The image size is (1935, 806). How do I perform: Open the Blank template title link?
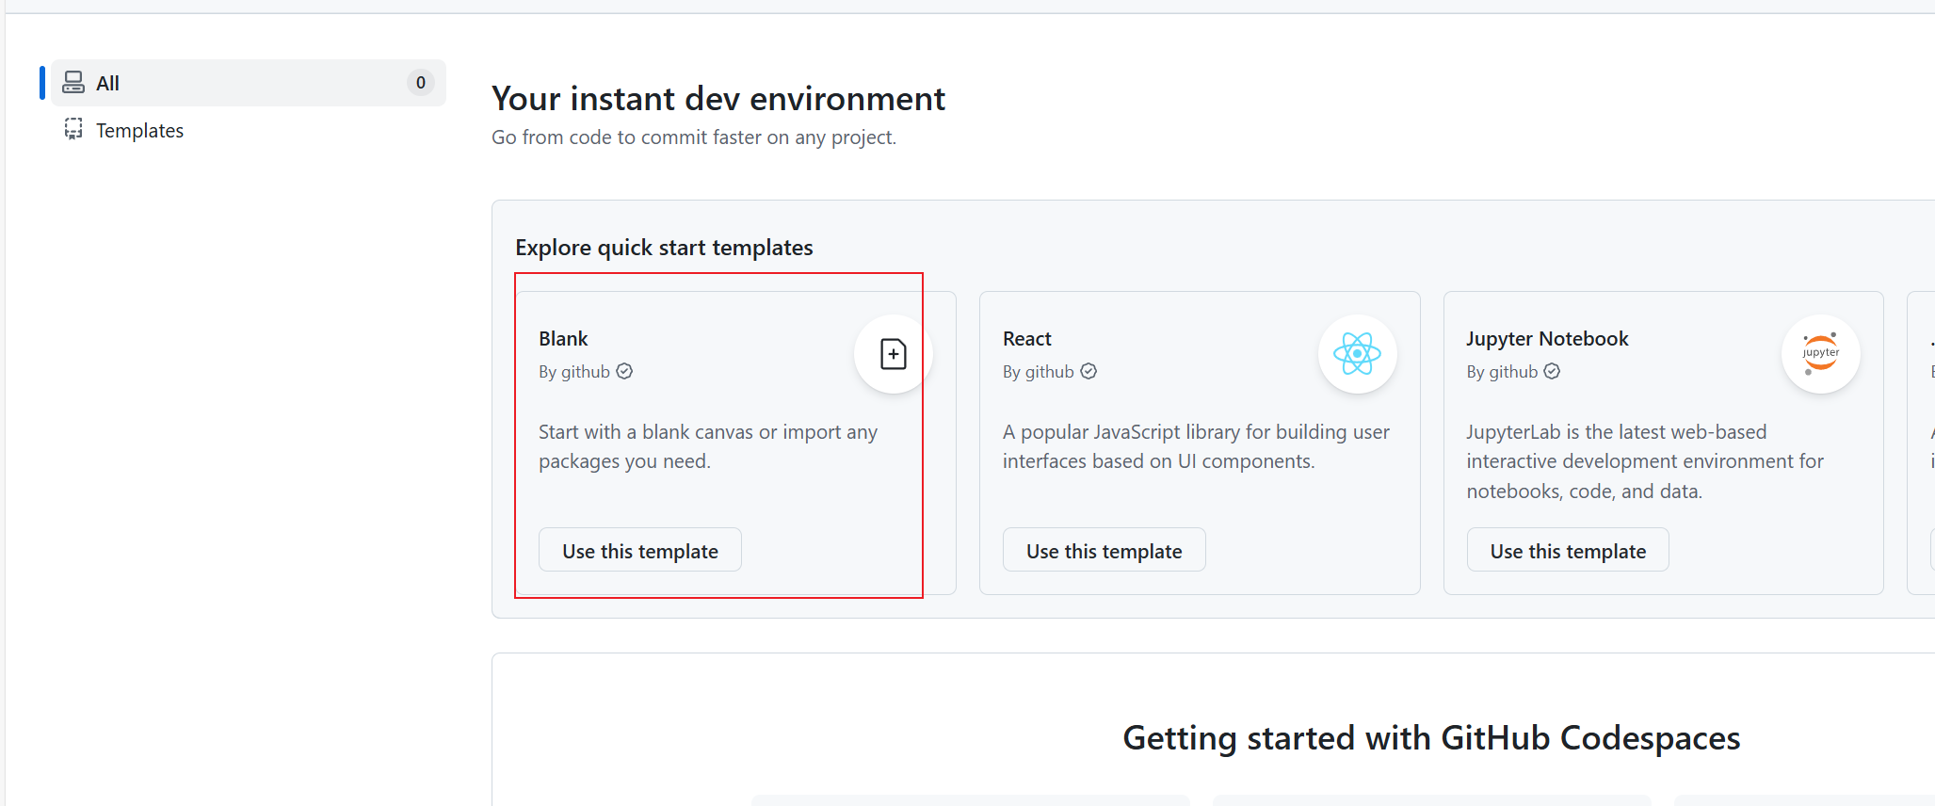563,339
